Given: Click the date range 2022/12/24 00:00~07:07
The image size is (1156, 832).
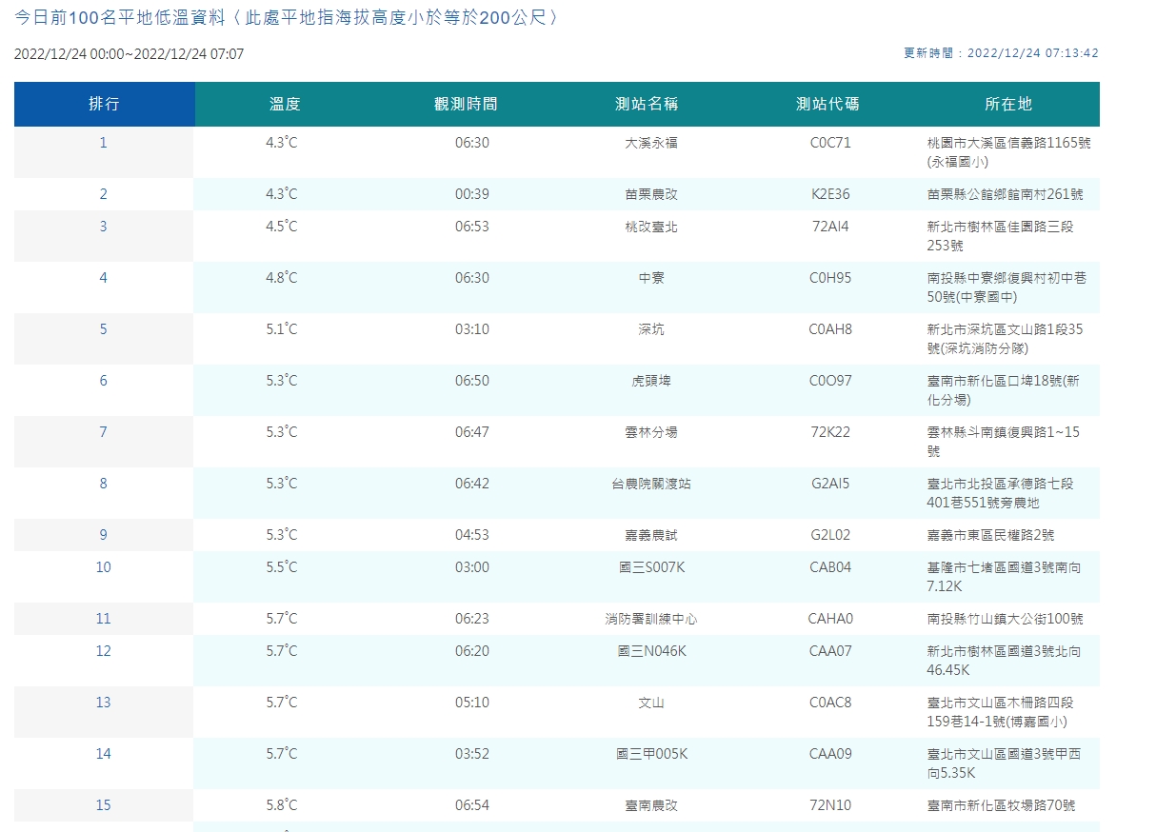Looking at the screenshot, I should [x=129, y=54].
